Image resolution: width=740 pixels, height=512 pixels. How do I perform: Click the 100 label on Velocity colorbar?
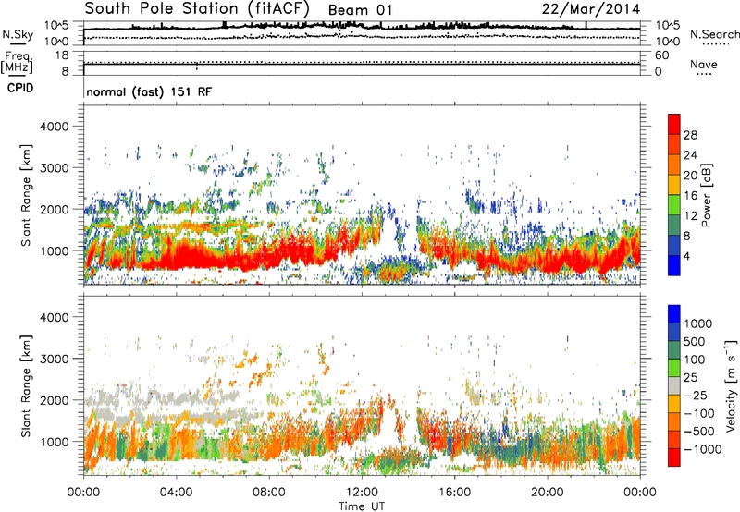pos(695,360)
